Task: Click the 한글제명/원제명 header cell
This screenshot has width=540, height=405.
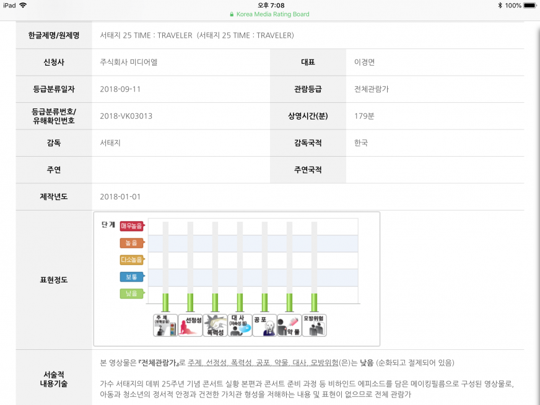Action: pos(54,35)
